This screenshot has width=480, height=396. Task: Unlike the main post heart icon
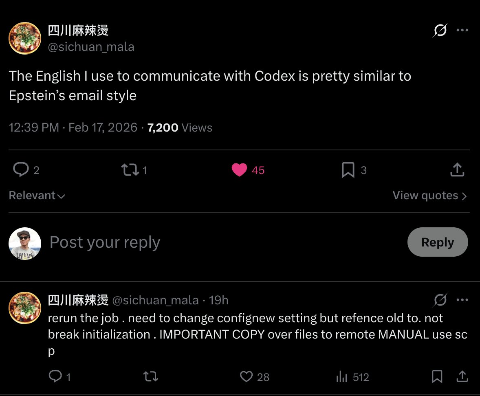point(239,170)
